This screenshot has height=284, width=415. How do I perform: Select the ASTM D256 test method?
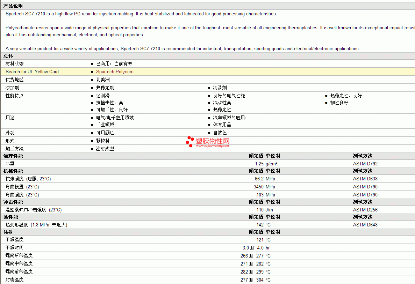point(365,210)
